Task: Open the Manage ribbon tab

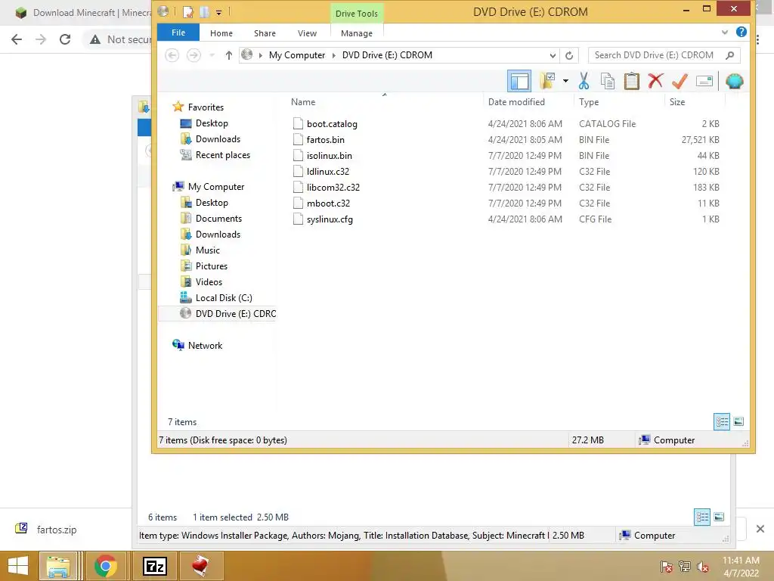Action: [357, 33]
